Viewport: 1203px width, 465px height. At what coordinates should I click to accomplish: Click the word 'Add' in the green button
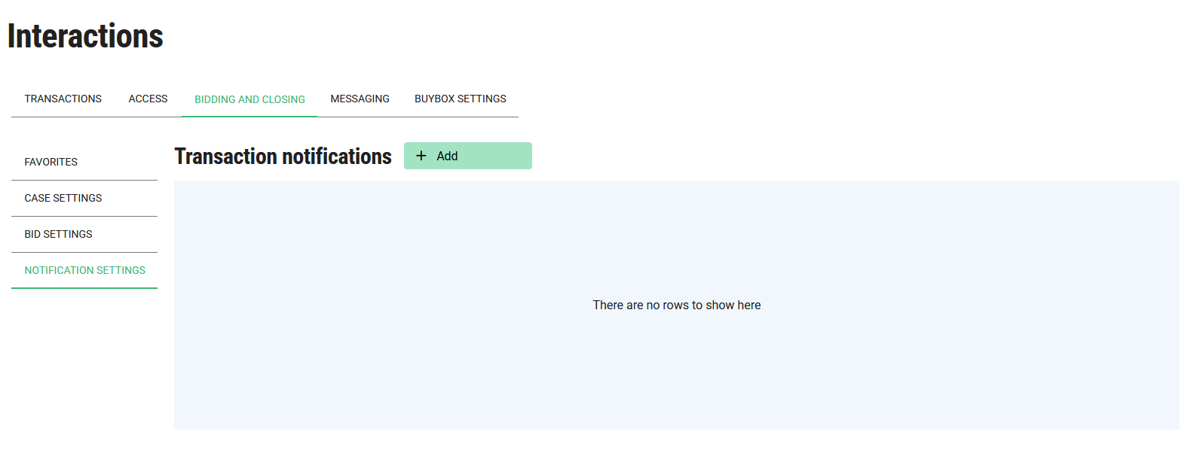[x=447, y=156]
